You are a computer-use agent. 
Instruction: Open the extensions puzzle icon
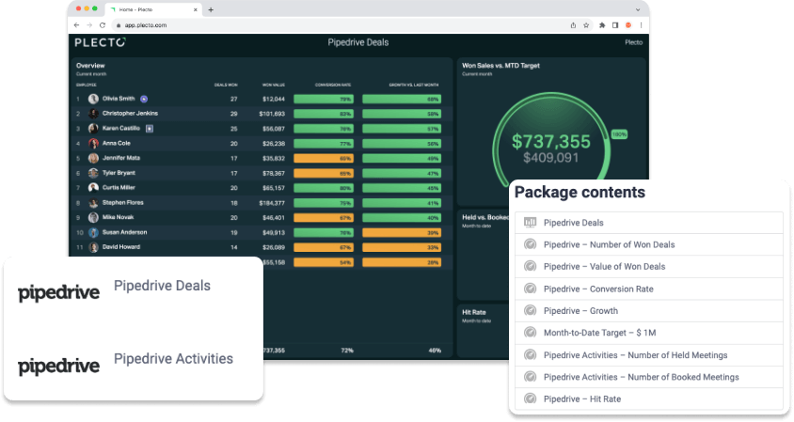click(x=602, y=25)
